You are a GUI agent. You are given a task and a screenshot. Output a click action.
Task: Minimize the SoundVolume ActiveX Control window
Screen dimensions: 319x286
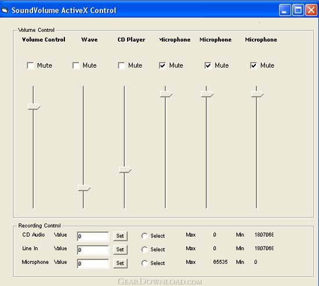285,10
